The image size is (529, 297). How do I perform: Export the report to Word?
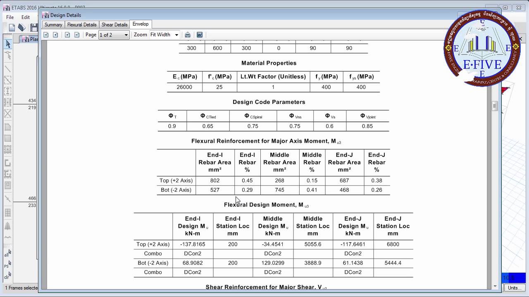[x=200, y=35]
